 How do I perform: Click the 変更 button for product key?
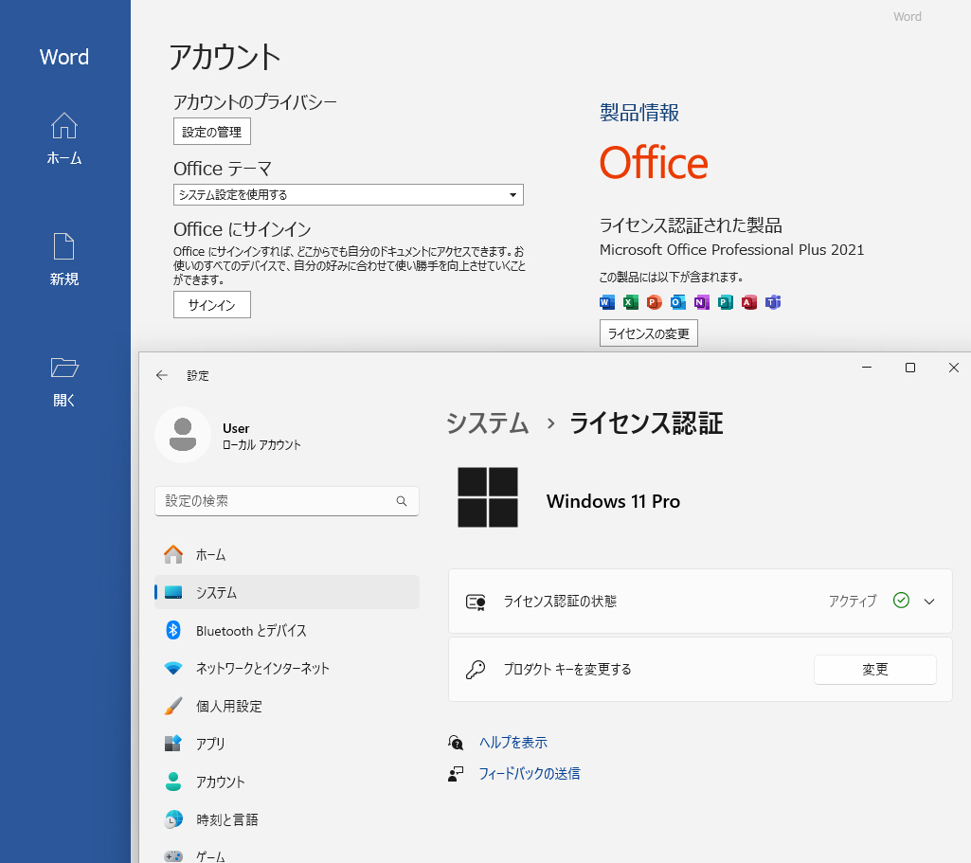click(875, 669)
